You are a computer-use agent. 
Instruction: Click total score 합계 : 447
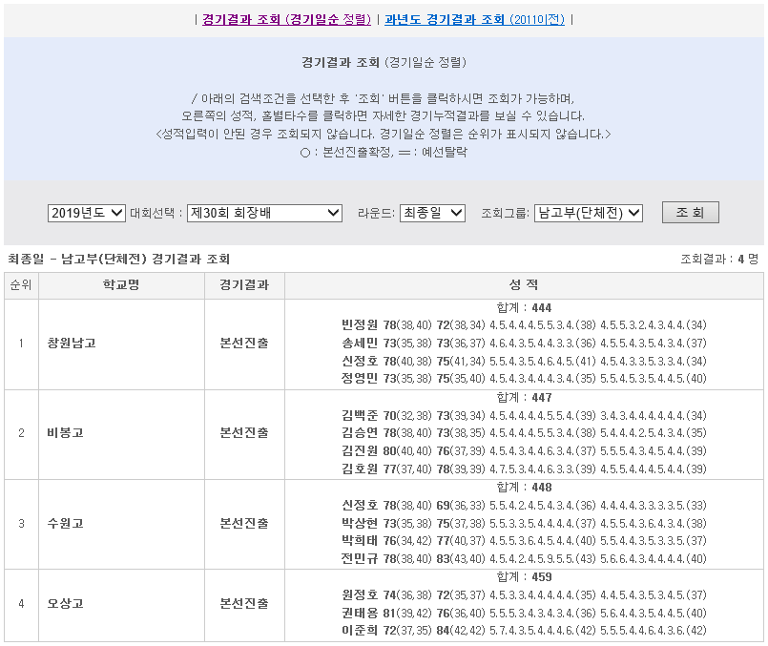(x=524, y=398)
